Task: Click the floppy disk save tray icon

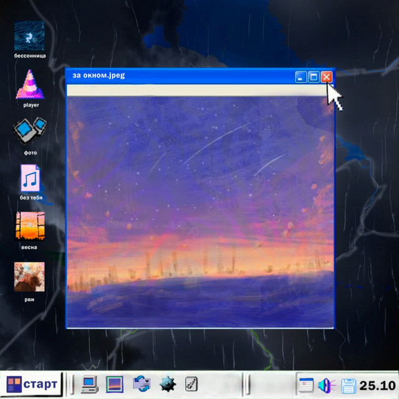Action: [348, 385]
